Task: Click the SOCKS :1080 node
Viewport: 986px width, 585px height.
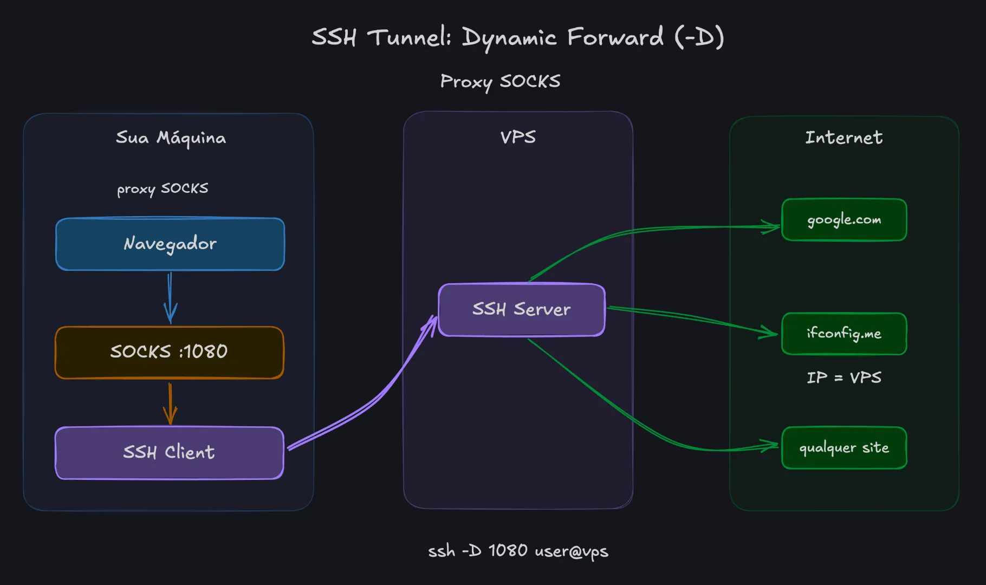Action: click(x=169, y=352)
